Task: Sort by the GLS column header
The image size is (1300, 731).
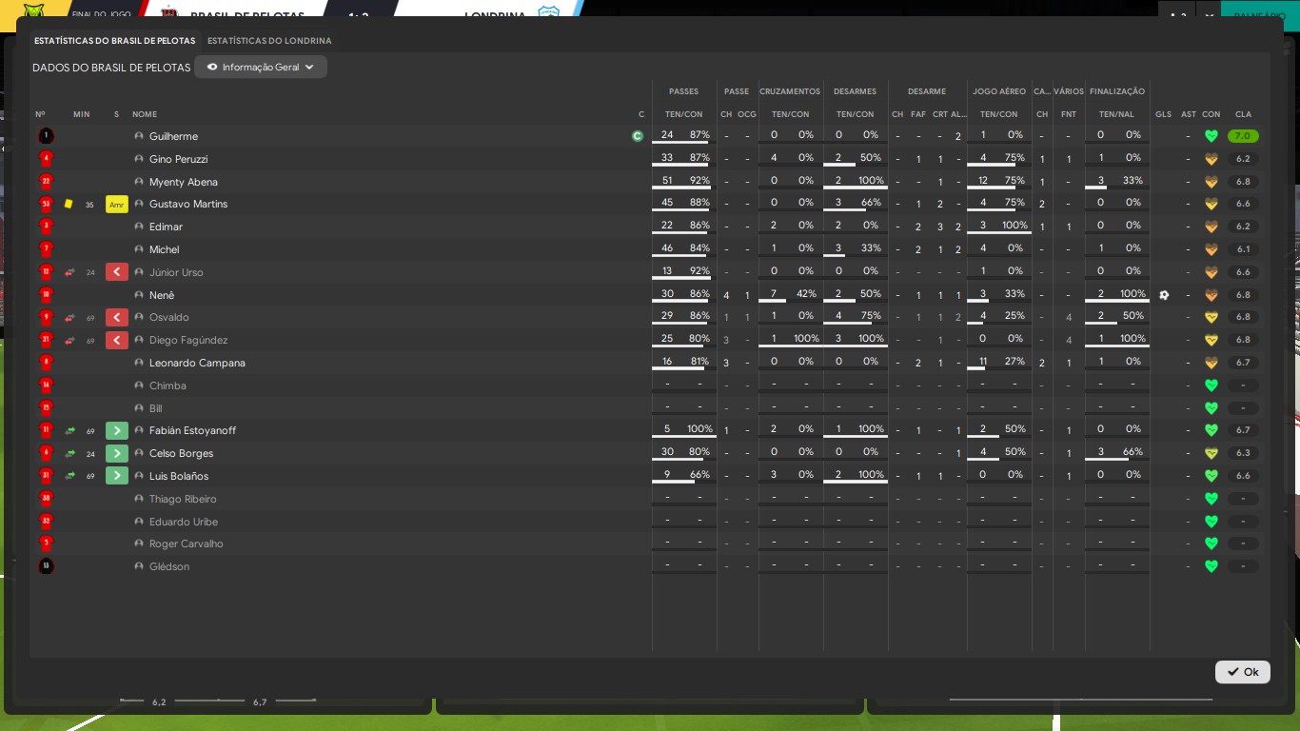Action: pos(1163,114)
